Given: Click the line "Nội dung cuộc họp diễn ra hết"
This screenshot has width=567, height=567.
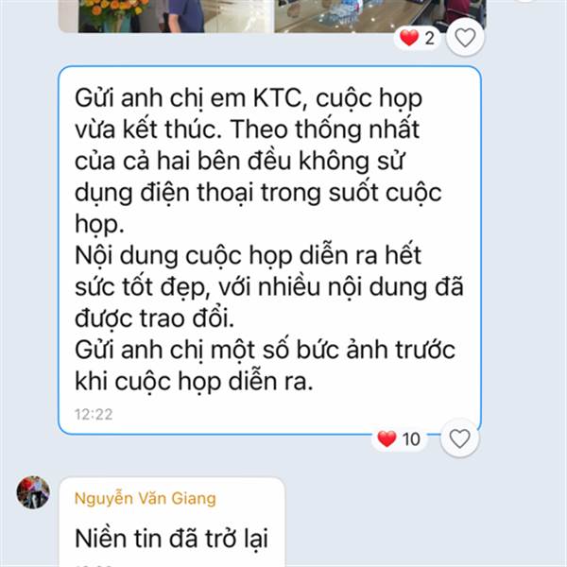Looking at the screenshot, I should point(248,256).
